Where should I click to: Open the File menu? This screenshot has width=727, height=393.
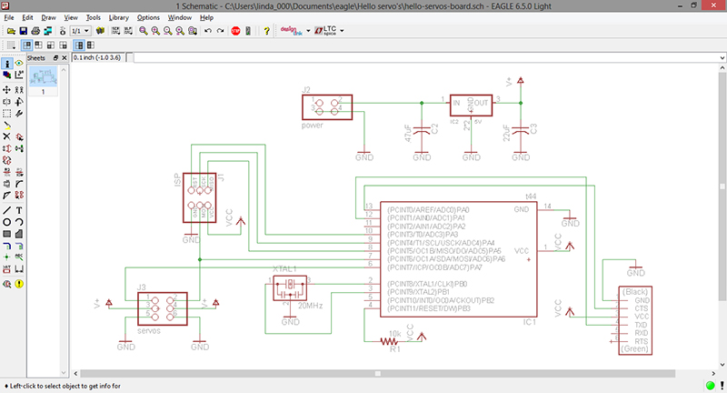(x=9, y=17)
